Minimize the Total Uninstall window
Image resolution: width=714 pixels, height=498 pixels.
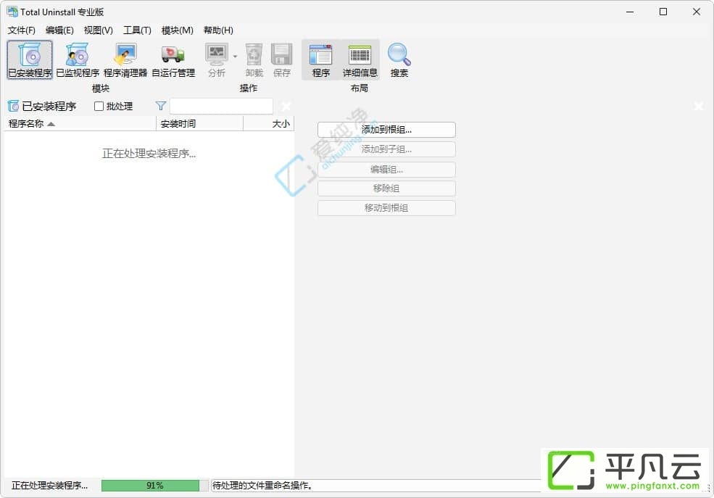630,12
